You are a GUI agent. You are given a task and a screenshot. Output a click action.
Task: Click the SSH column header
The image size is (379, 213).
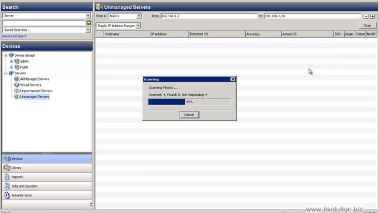pyautogui.click(x=339, y=34)
